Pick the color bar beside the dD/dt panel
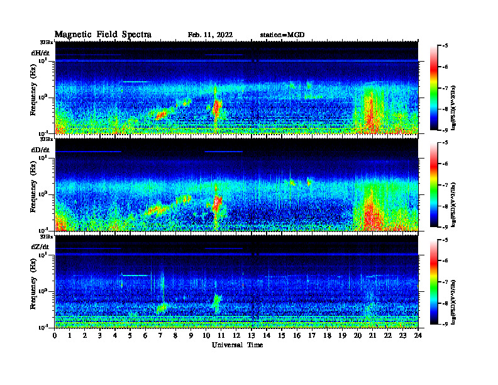Screen dimensions: 498x385 [434, 185]
